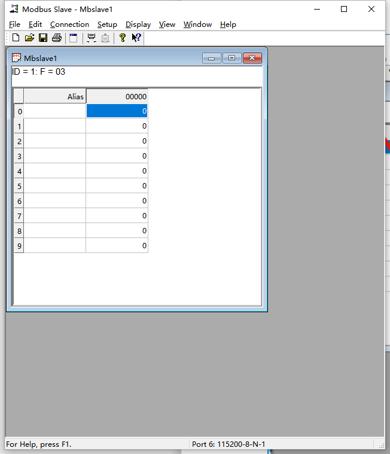Select the value cell in row 9

[x=117, y=246]
